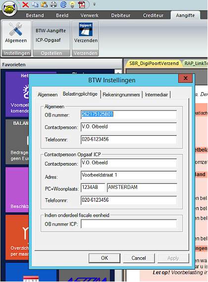Click the PDF export icon
This screenshot has height=282, width=208.
[82, 4]
